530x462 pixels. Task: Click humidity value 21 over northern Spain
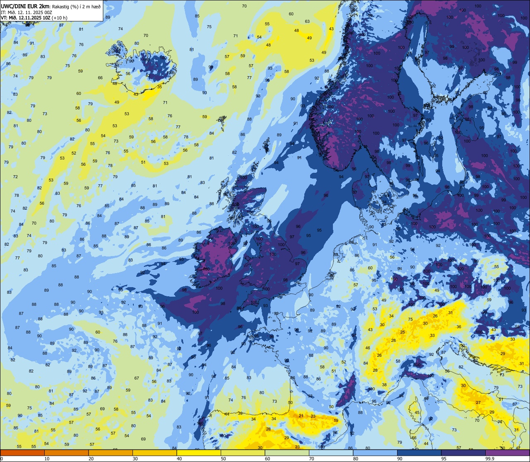tap(301, 416)
